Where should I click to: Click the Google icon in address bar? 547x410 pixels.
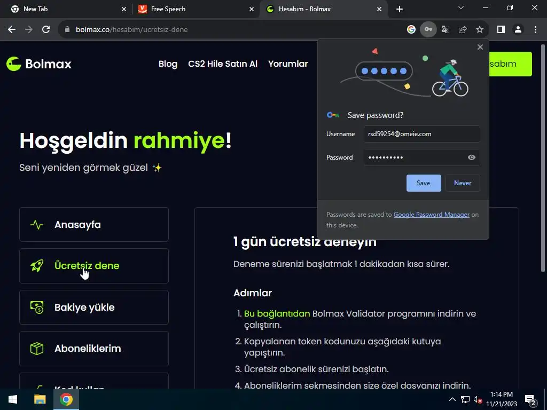pos(411,30)
